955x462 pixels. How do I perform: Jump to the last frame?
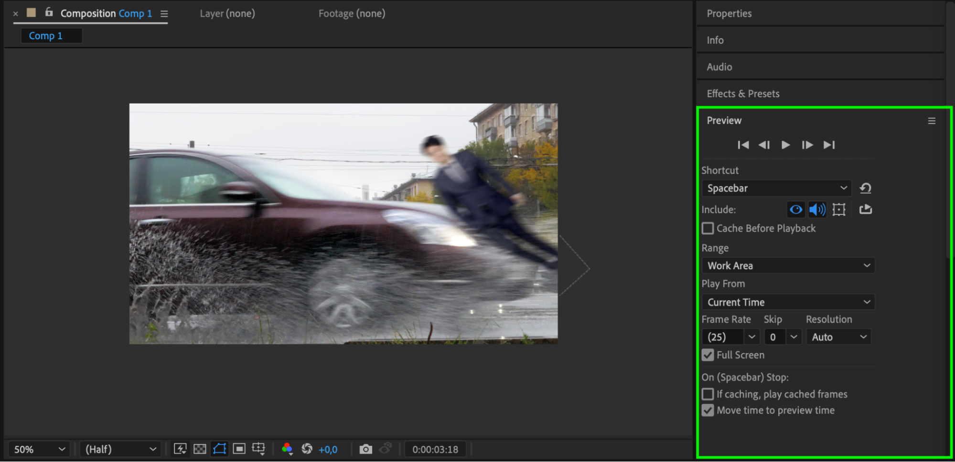pyautogui.click(x=829, y=145)
